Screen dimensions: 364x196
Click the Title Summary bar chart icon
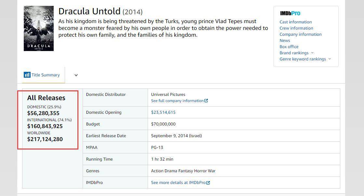click(x=27, y=75)
